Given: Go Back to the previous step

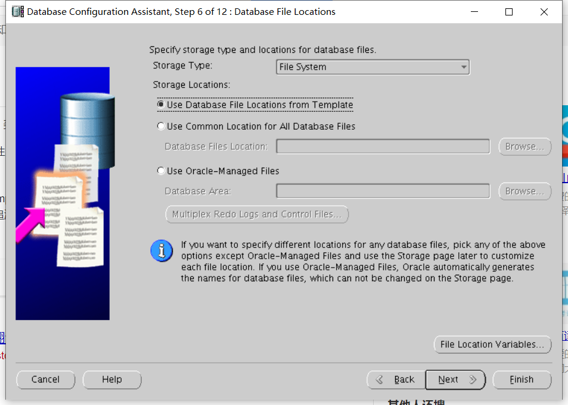Looking at the screenshot, I should click(396, 379).
